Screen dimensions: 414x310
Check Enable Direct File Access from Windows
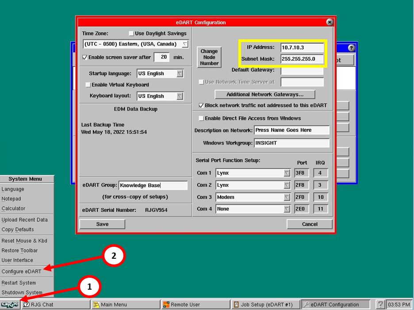[201, 119]
